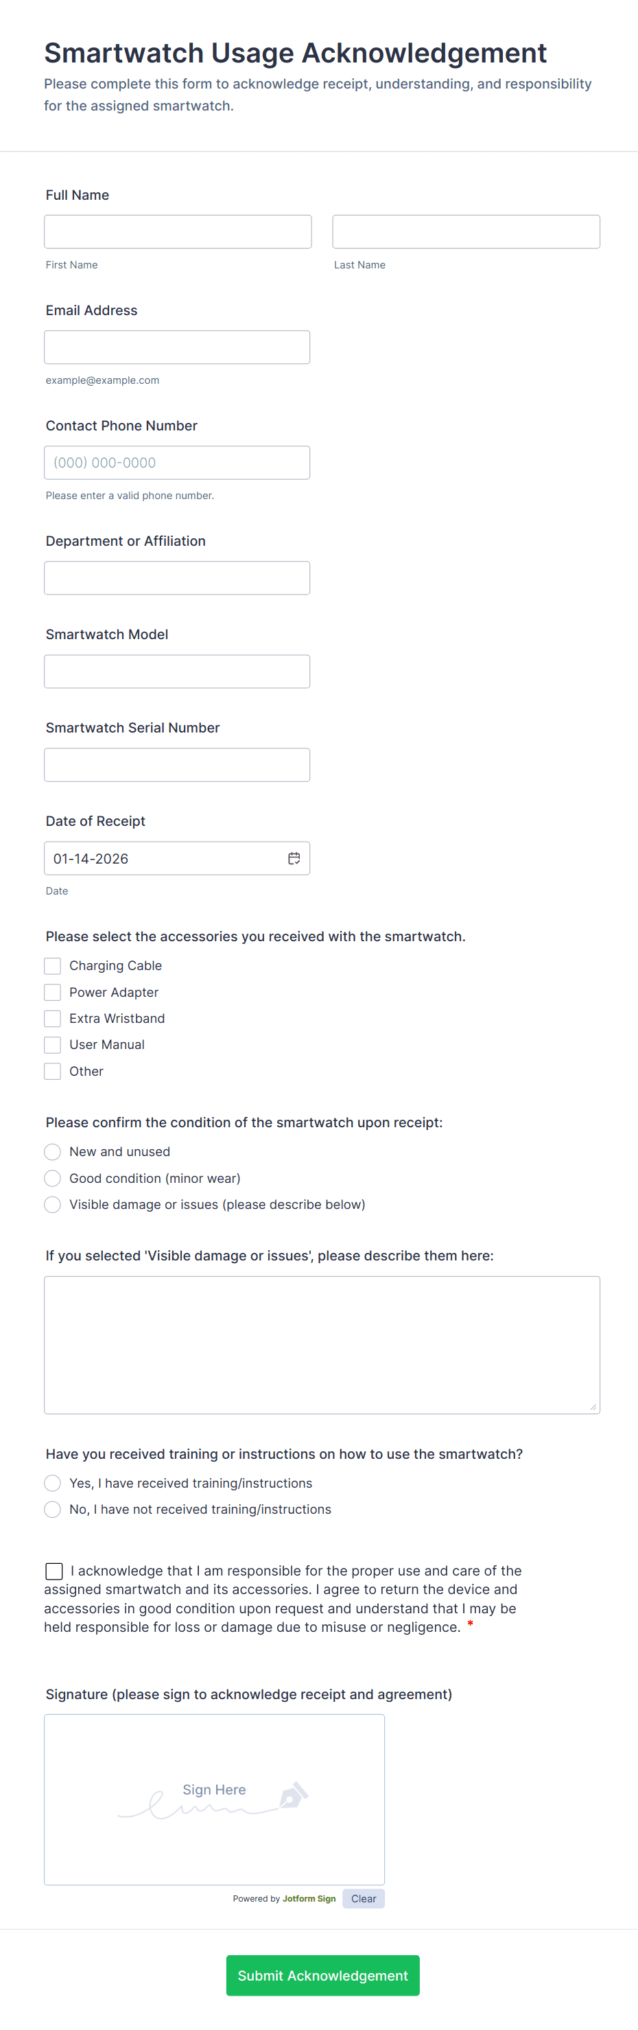Check the Extra Wristband option
This screenshot has width=638, height=2030.
(52, 1018)
